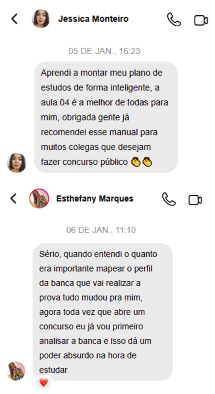215x394 pixels.
Task: Start video call with Esthefany Marques
Action: click(x=195, y=200)
